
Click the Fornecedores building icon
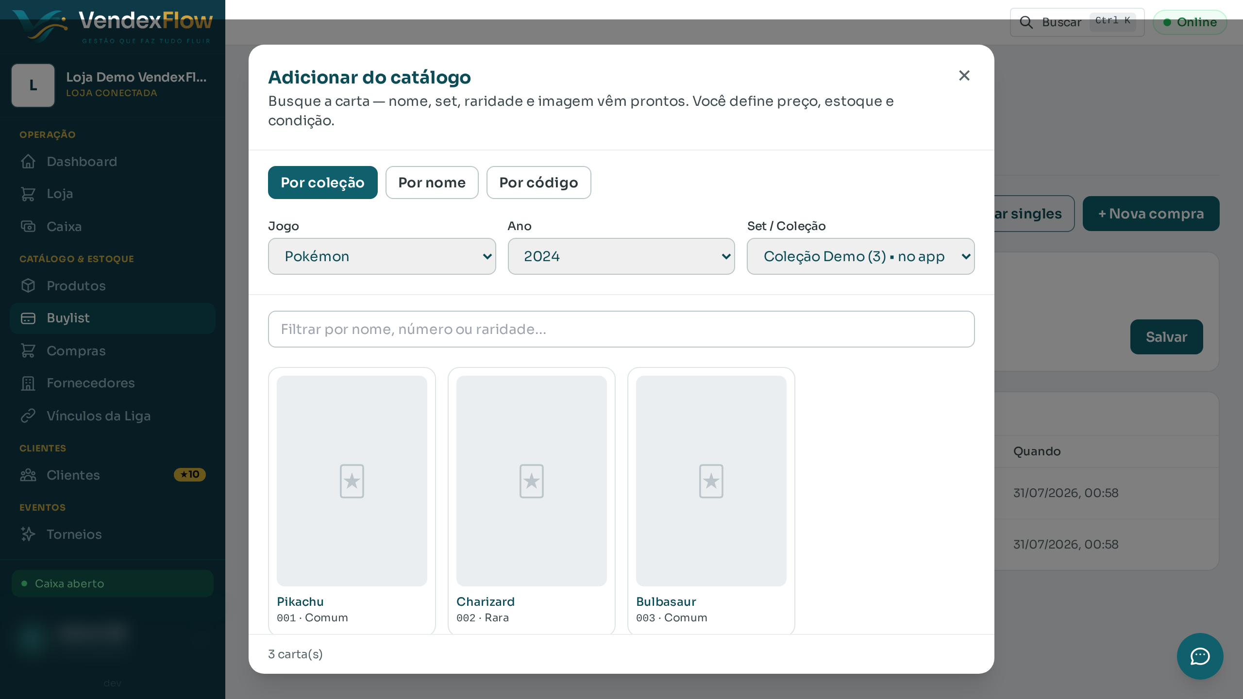pos(28,383)
